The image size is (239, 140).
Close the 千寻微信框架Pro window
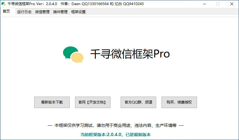point(232,4)
